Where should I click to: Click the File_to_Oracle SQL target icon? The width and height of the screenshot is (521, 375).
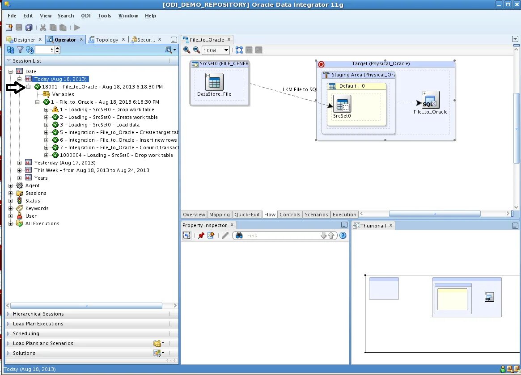point(431,100)
